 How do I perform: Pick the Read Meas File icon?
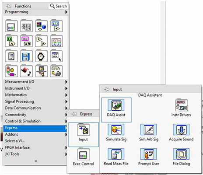click(116, 157)
